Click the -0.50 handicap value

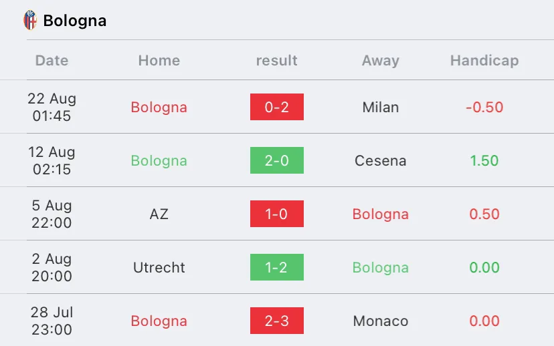(x=484, y=107)
